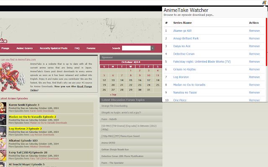Screen dimensions: 268x167
Task: Remove Nanatsu no Taizai from list
Action: coord(254,93)
